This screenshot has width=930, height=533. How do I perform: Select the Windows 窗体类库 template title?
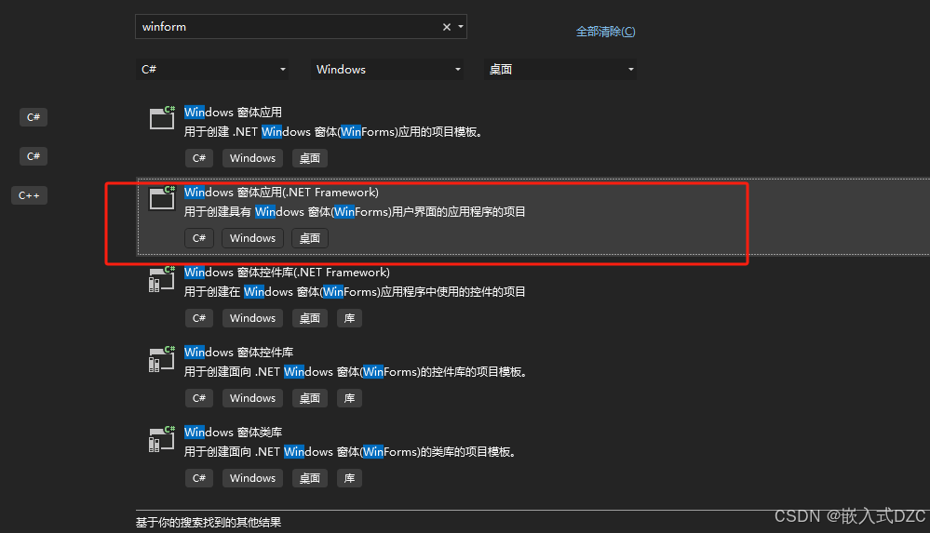tap(233, 433)
